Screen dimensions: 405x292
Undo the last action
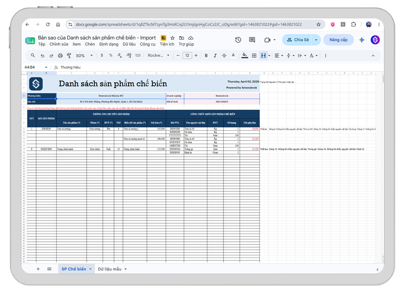click(43, 55)
